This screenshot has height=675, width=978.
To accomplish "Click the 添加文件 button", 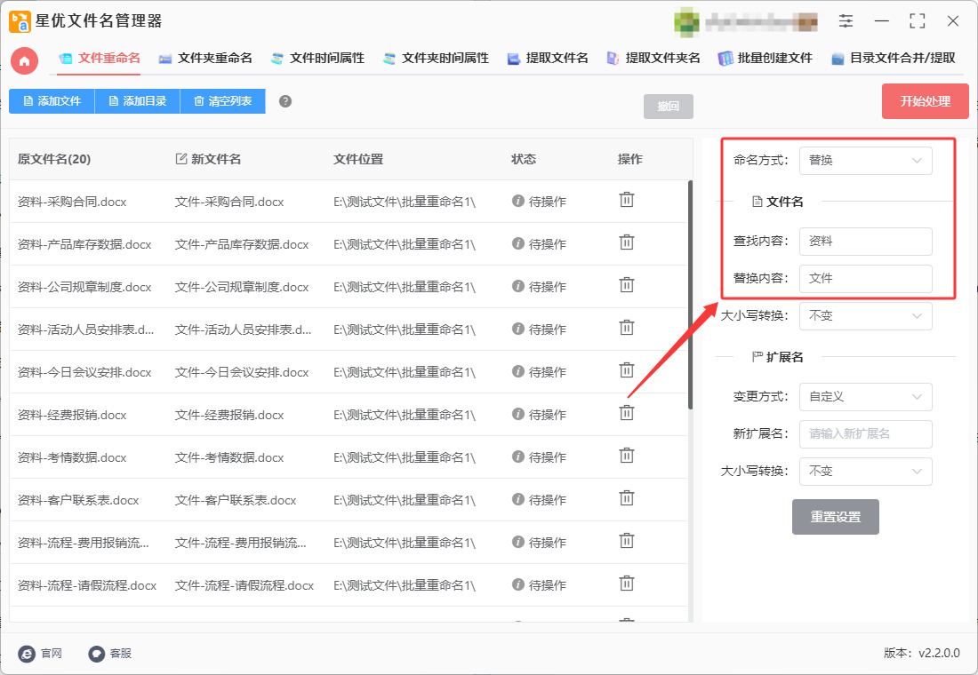I will click(x=52, y=101).
